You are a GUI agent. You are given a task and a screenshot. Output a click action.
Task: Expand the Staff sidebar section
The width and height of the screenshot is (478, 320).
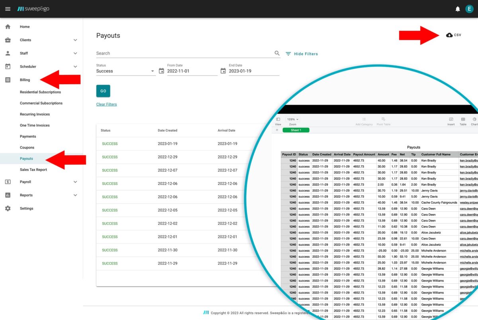pos(75,53)
